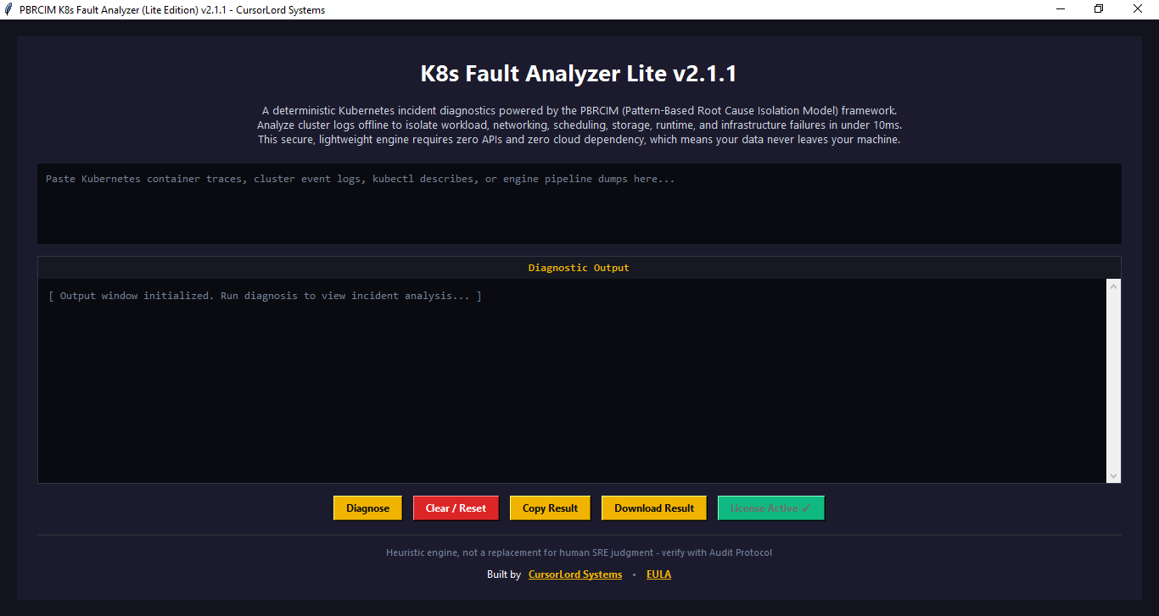Image resolution: width=1159 pixels, height=616 pixels.
Task: Click the Diagnostic Output header label
Action: (579, 268)
